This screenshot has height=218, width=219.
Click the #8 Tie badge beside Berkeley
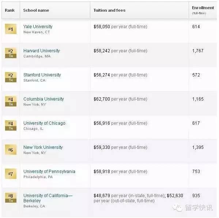tap(11, 198)
